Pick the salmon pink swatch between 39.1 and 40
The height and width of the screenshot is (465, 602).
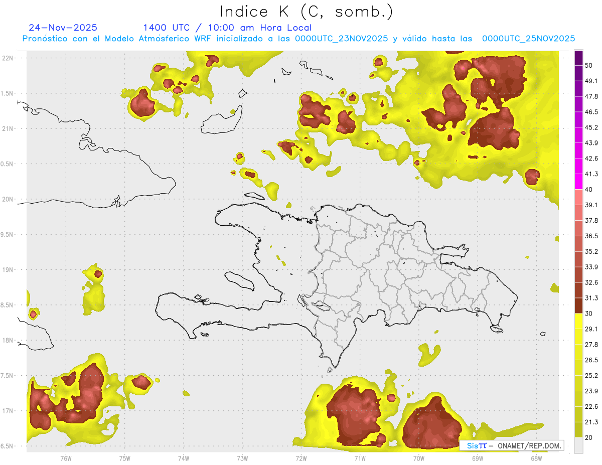click(x=578, y=197)
